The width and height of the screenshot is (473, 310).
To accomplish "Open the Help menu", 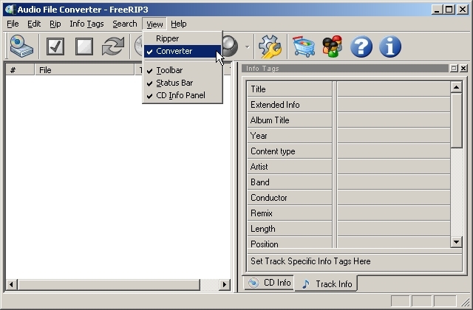I will [x=179, y=24].
